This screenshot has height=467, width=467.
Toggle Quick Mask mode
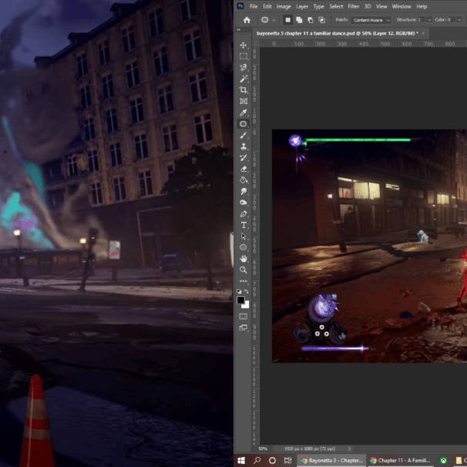(244, 315)
